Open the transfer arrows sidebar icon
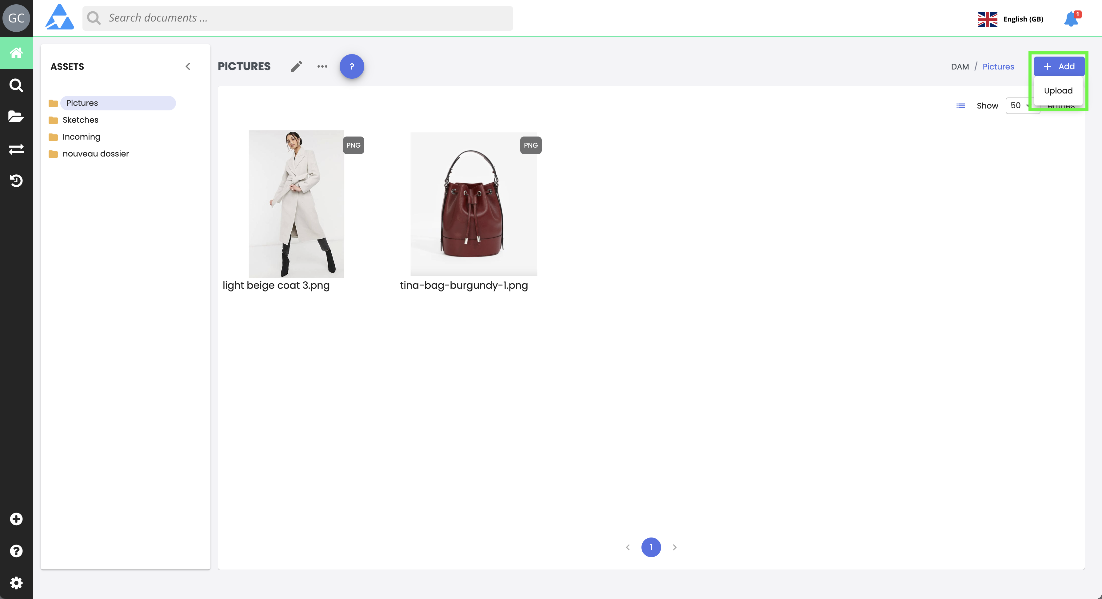The width and height of the screenshot is (1102, 599). tap(16, 149)
